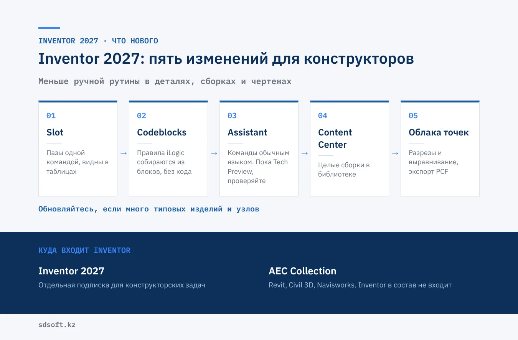Click the headline "Inventor 2027: пять изменений для конструкторов"
518x340 pixels.
pyautogui.click(x=226, y=59)
